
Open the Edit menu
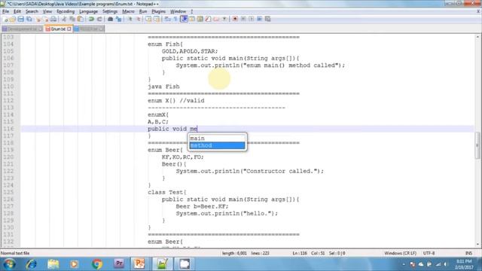point(17,11)
